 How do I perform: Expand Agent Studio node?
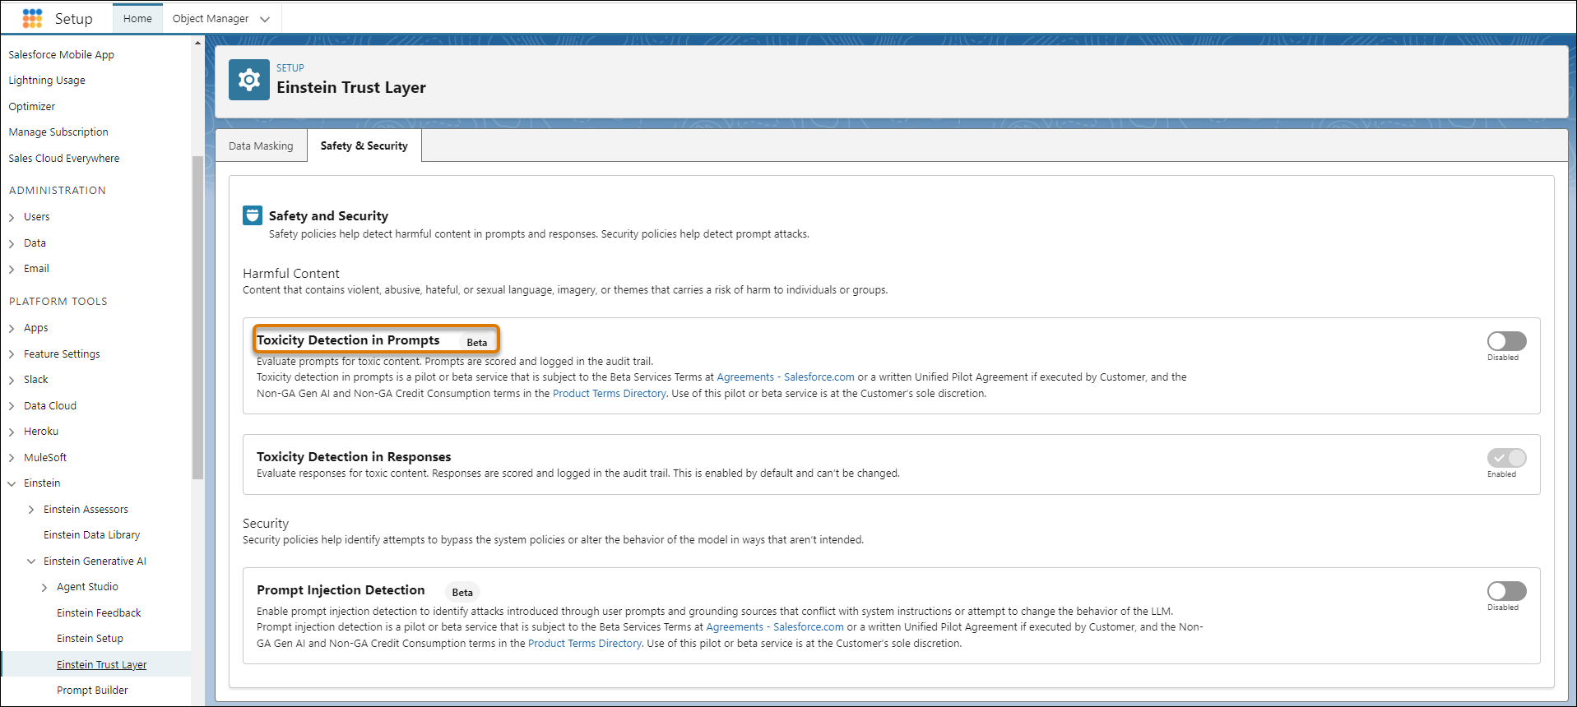44,587
